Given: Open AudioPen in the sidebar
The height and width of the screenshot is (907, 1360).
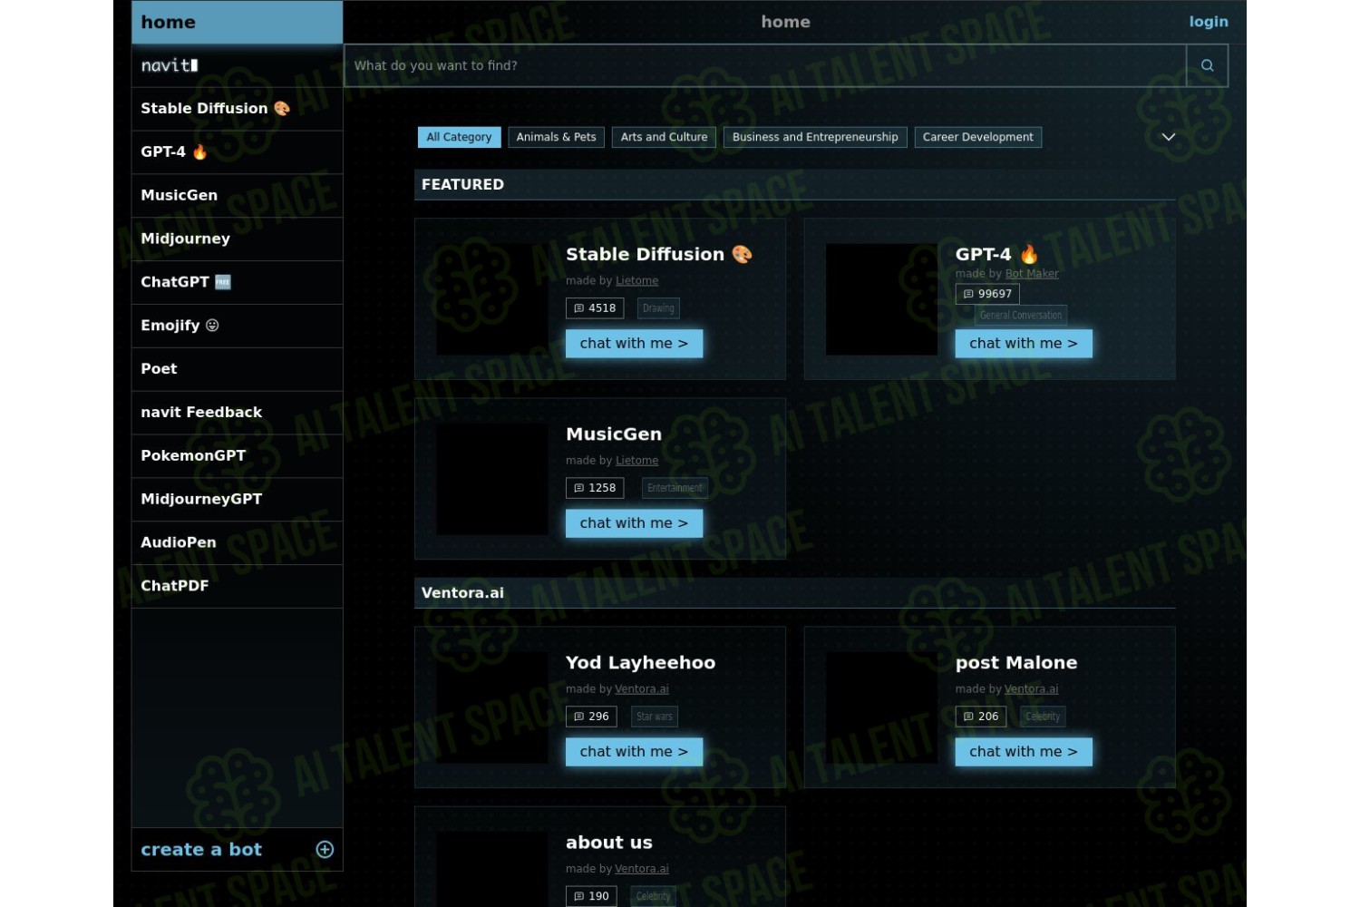Looking at the screenshot, I should click(237, 542).
